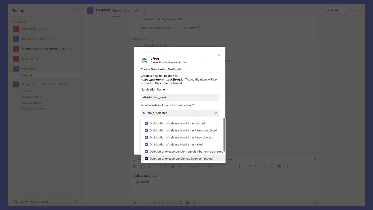Insert a numbered list
Viewport: 373px width, 210px height.
point(240,166)
